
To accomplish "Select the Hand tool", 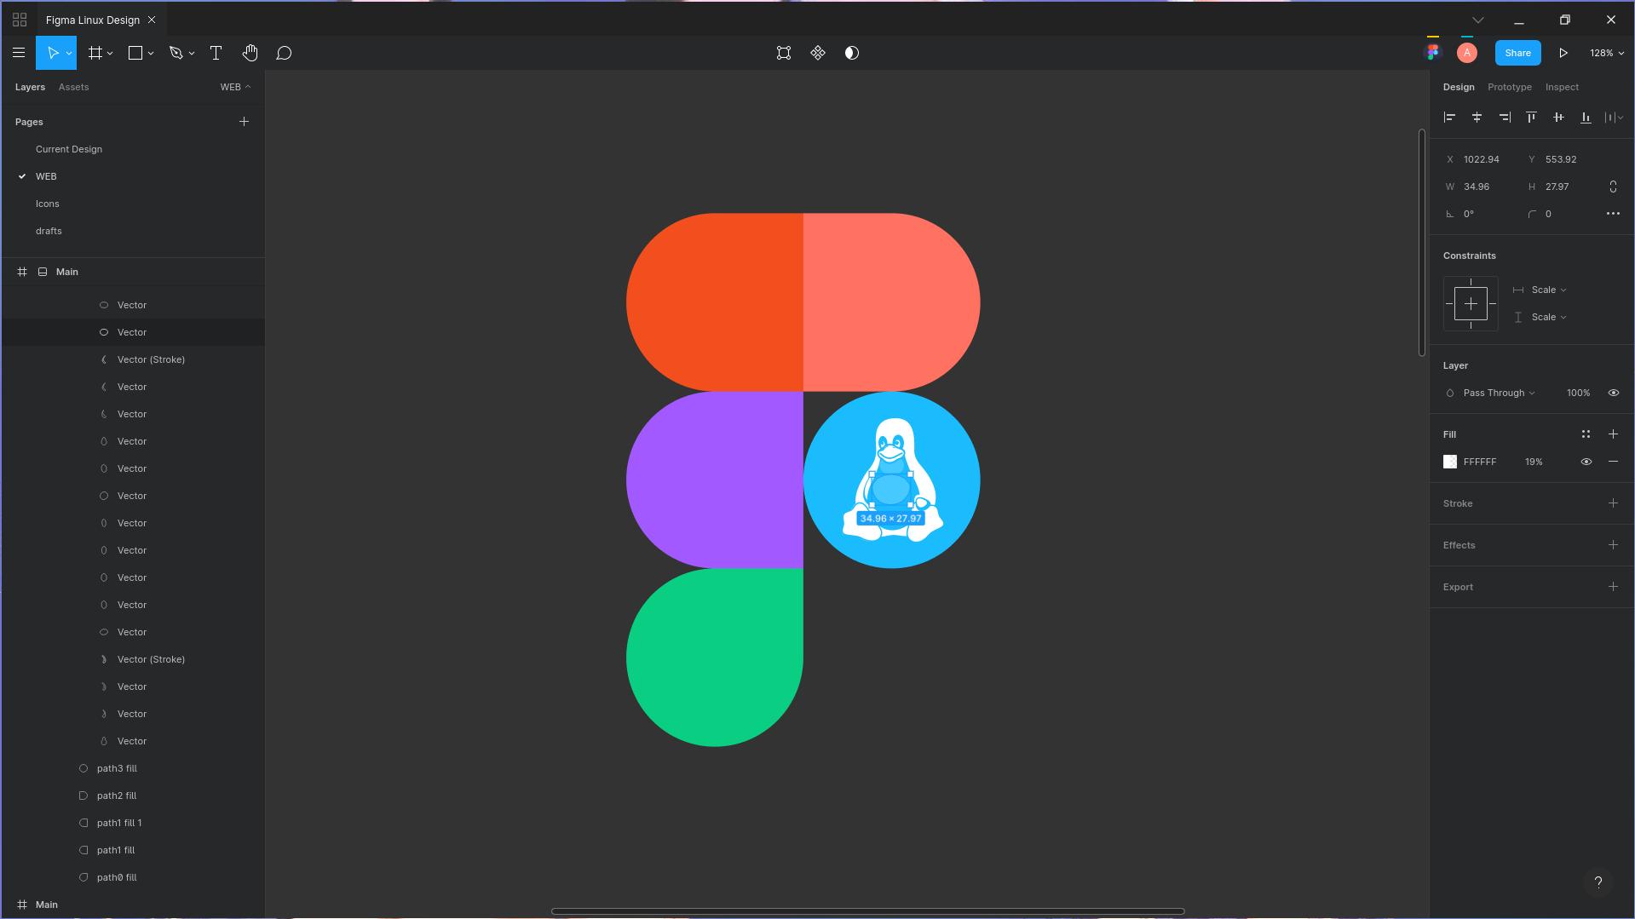I will pos(250,53).
